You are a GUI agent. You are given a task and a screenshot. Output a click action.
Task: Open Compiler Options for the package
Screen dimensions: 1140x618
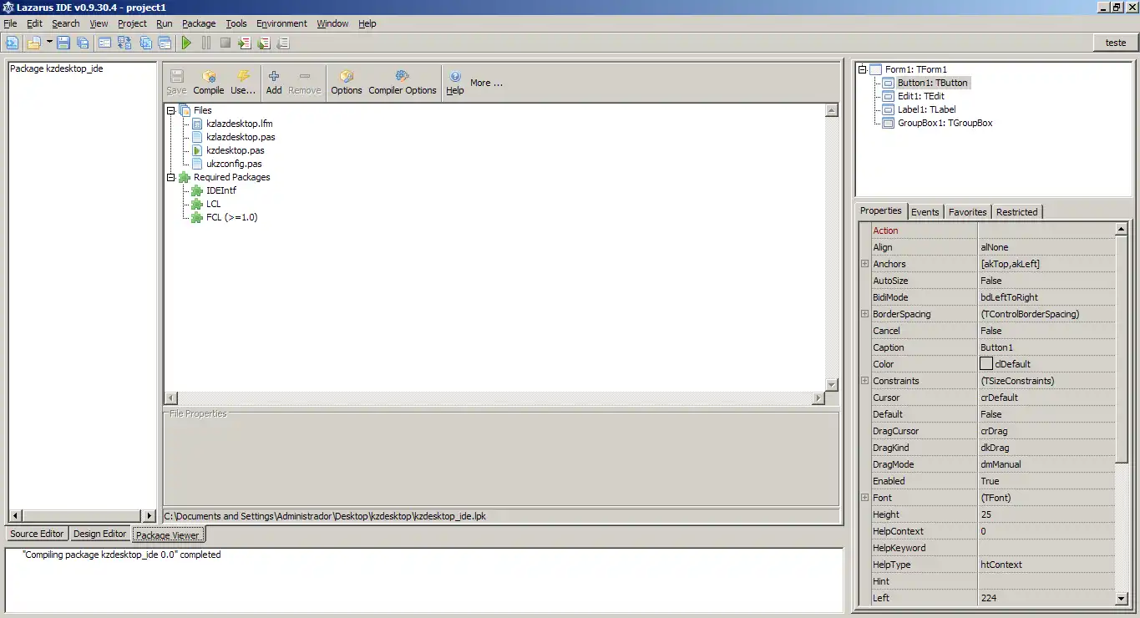[x=403, y=82]
